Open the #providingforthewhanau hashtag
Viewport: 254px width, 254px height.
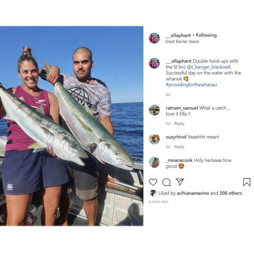(191, 85)
